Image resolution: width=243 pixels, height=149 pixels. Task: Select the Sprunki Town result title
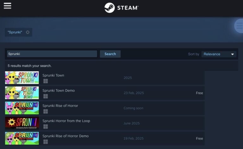point(53,75)
